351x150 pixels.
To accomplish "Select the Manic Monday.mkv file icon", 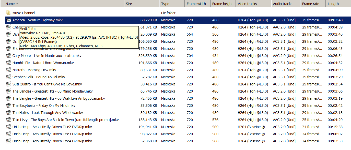I will [8, 91].
